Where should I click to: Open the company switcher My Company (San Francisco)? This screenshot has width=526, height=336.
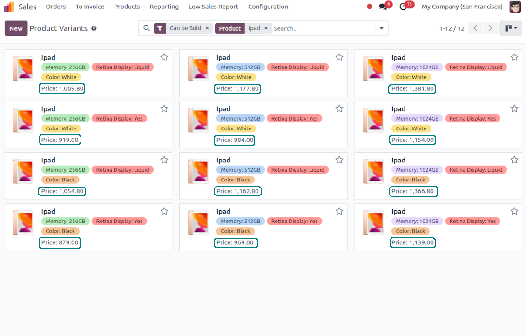click(x=462, y=7)
